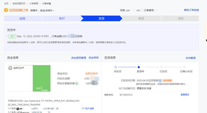This screenshot has width=207, height=113.
Task: Click the green funds received bar
Action: tap(42, 78)
